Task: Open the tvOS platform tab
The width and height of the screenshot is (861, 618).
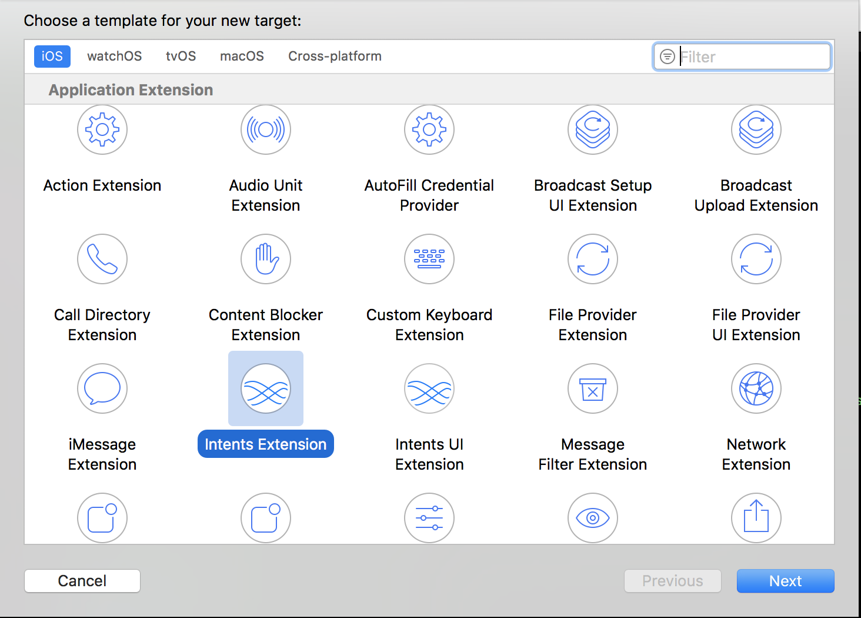Action: click(181, 57)
